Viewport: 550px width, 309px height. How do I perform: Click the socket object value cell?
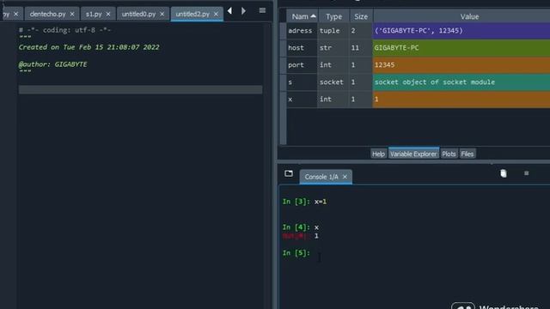(461, 82)
